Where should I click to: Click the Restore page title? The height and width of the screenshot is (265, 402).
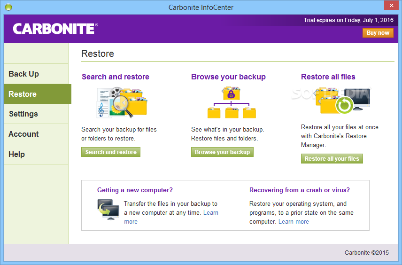98,54
